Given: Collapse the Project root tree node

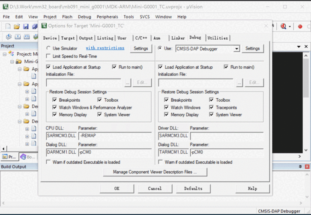Looking at the screenshot, I should point(5,54).
